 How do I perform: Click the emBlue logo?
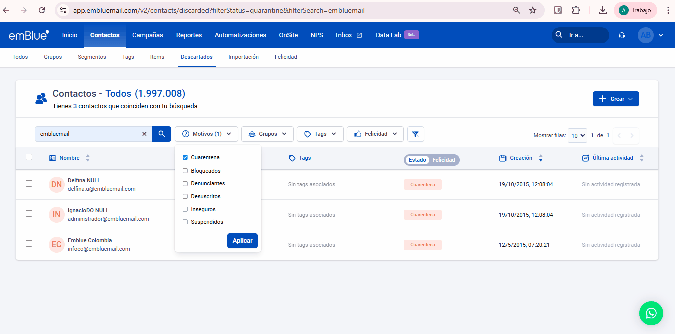click(x=29, y=35)
